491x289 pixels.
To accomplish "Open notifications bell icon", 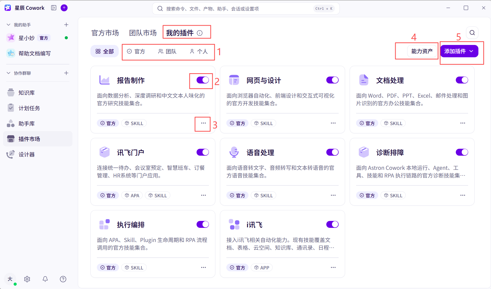I will (x=45, y=279).
